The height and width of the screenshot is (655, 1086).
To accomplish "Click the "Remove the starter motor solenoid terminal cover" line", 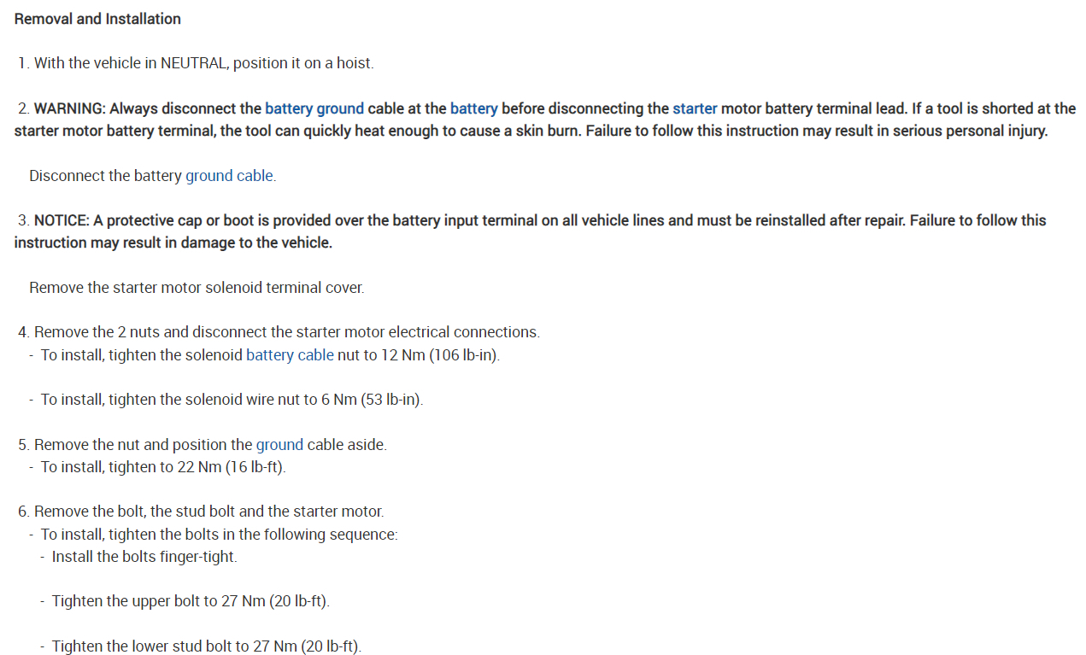I will 197,288.
